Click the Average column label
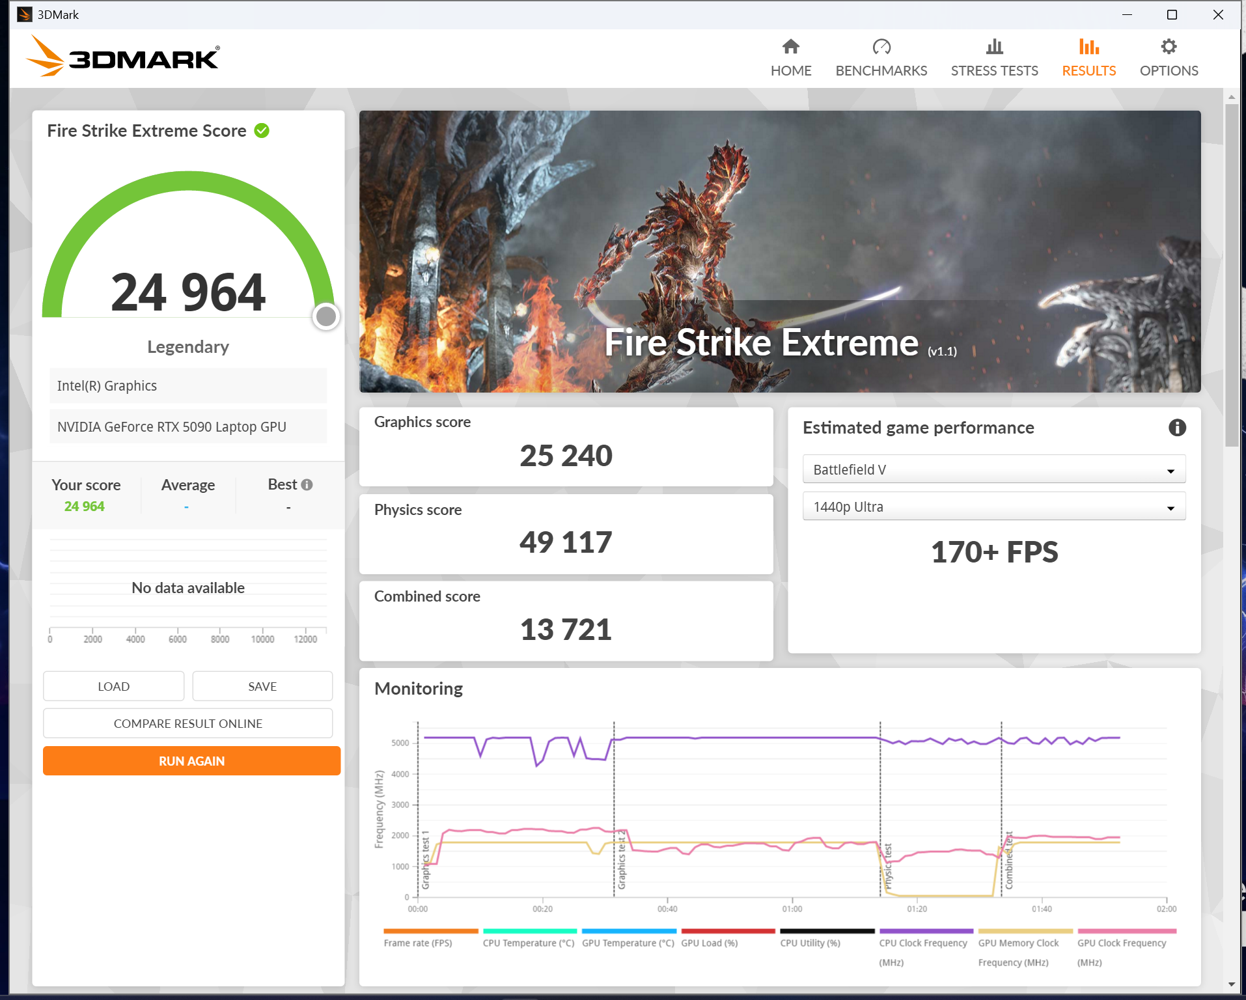Viewport: 1246px width, 1000px height. click(188, 485)
